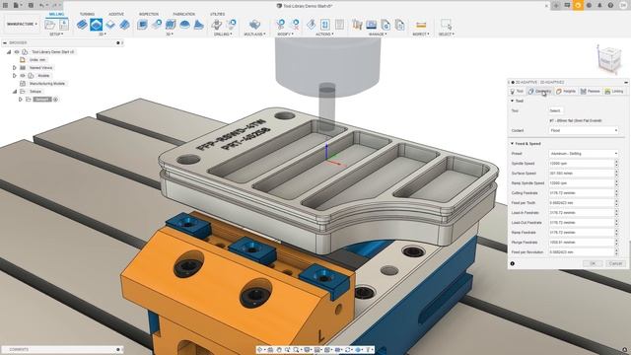
Task: Collapse the Setups tree node
Action: [x=15, y=92]
